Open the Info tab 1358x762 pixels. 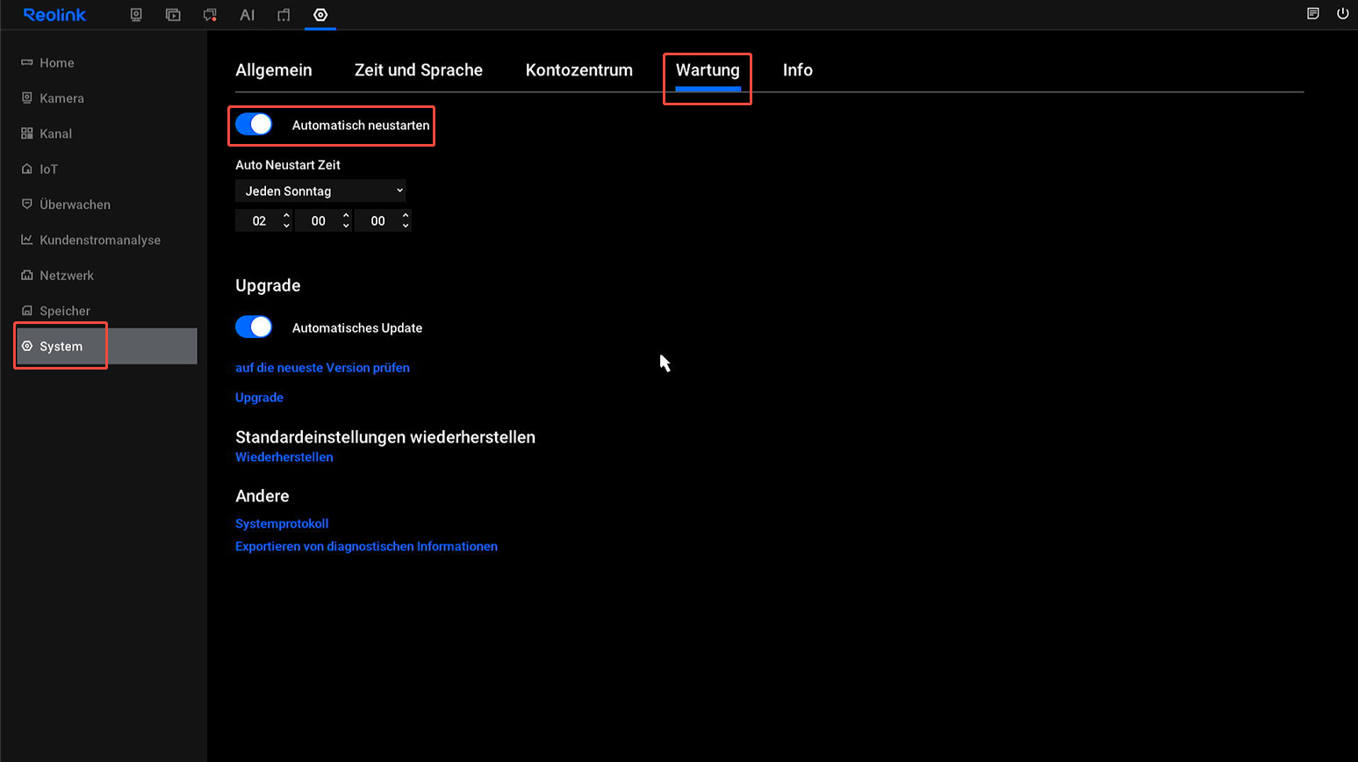click(x=798, y=70)
